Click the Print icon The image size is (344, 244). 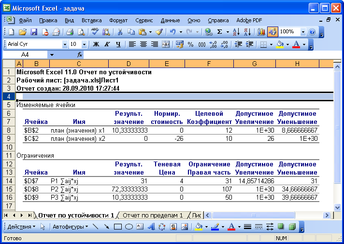(70, 32)
